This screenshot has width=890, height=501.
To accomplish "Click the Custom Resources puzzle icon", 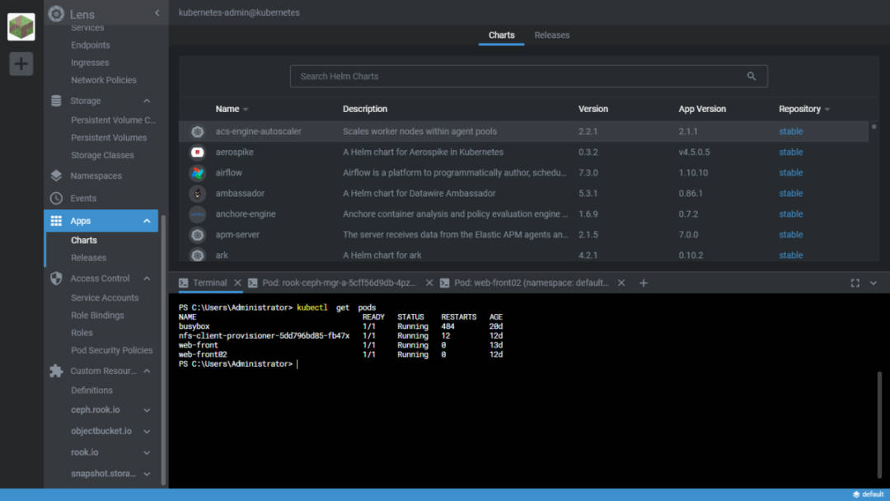I will point(56,371).
